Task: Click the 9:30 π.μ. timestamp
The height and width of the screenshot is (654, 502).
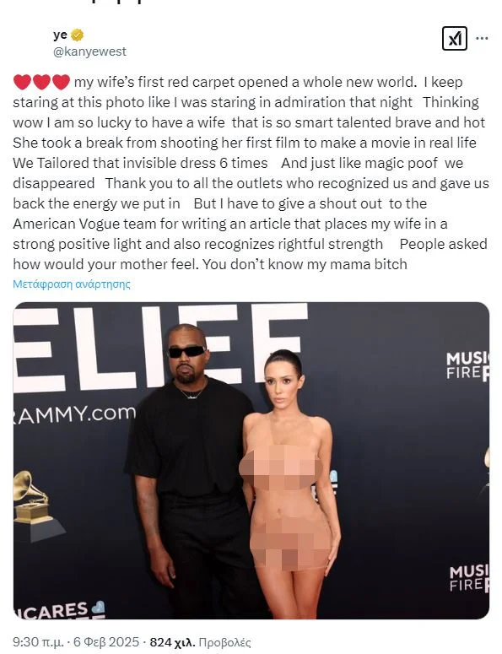Action: 38,642
